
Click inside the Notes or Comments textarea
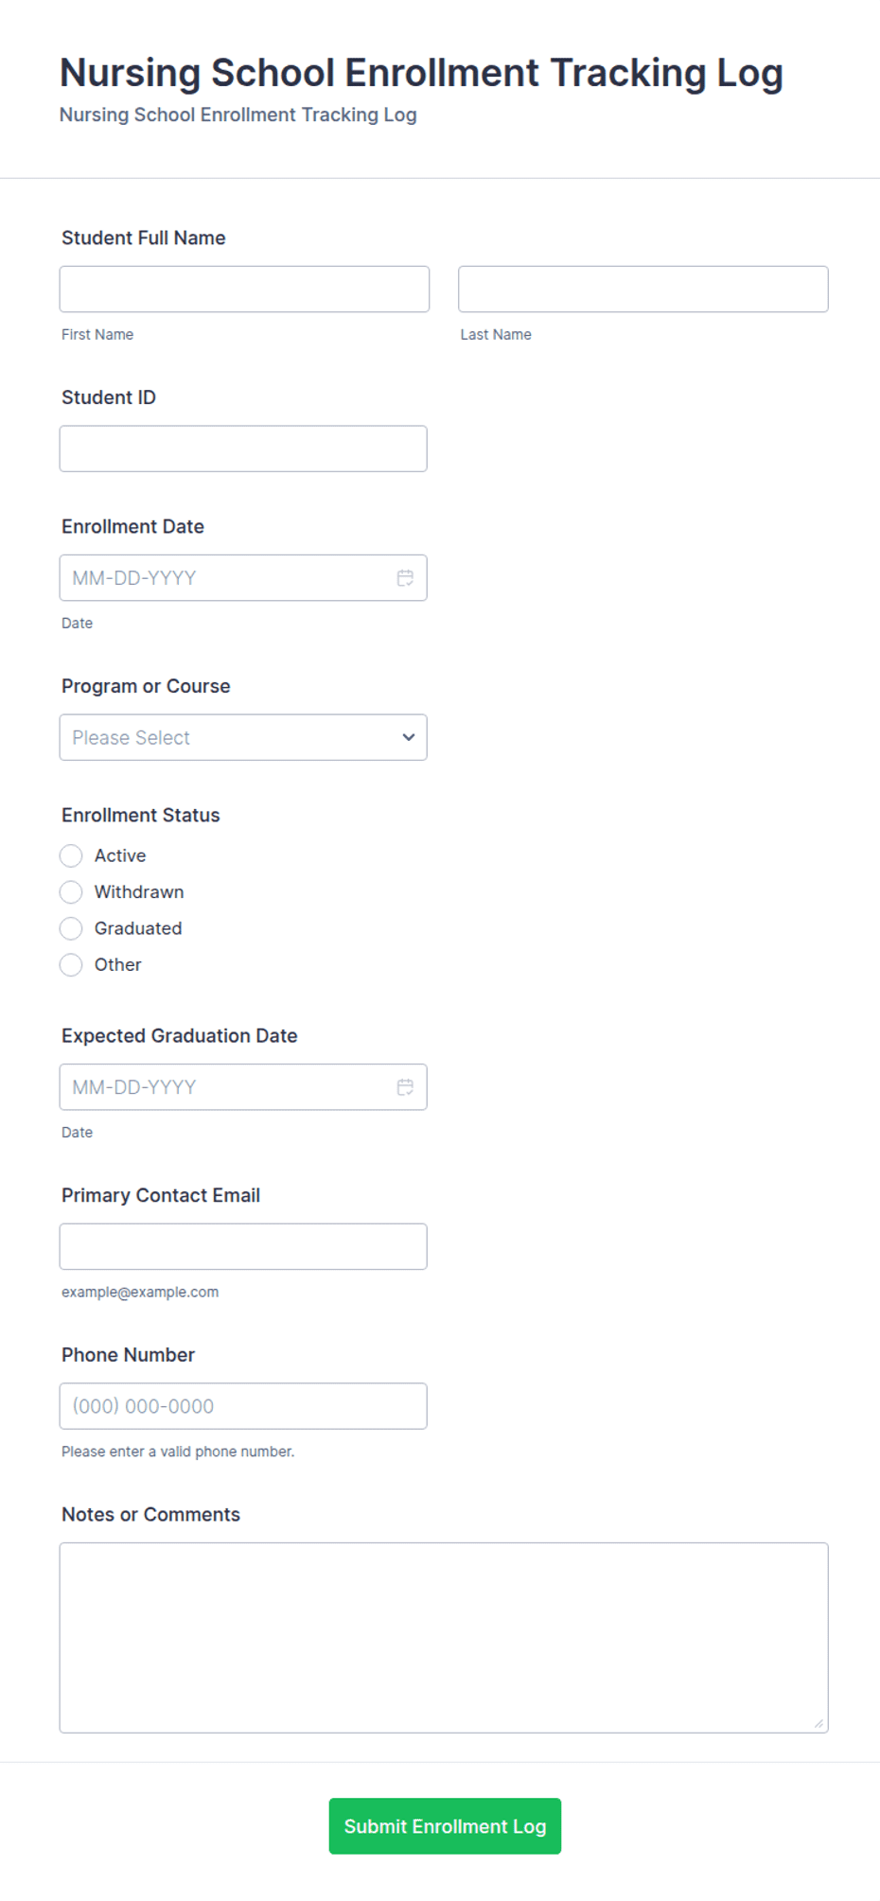(x=444, y=1638)
